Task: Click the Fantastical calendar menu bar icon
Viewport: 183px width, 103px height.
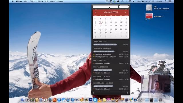Action: click(x=111, y=1)
